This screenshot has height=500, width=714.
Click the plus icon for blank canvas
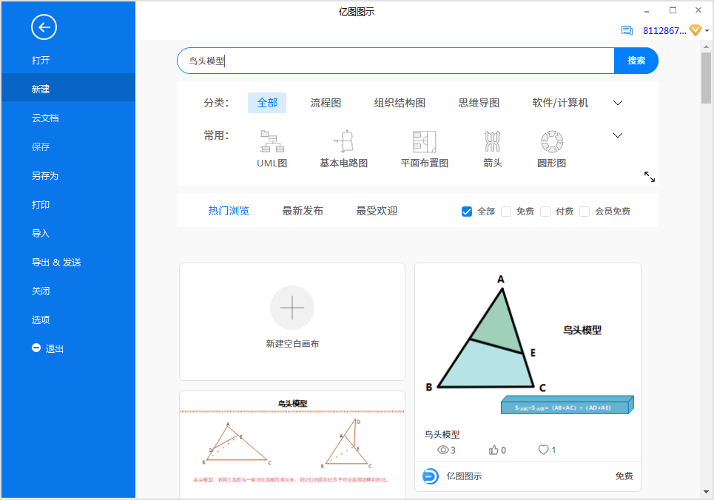[x=292, y=308]
